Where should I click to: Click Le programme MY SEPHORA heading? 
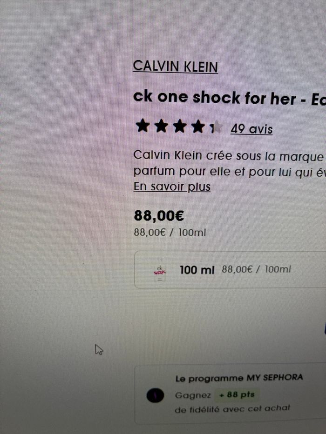click(x=239, y=378)
